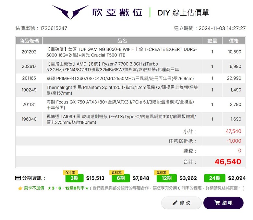Click the 修改 edit button
The width and height of the screenshot is (253, 220).
coord(181,203)
